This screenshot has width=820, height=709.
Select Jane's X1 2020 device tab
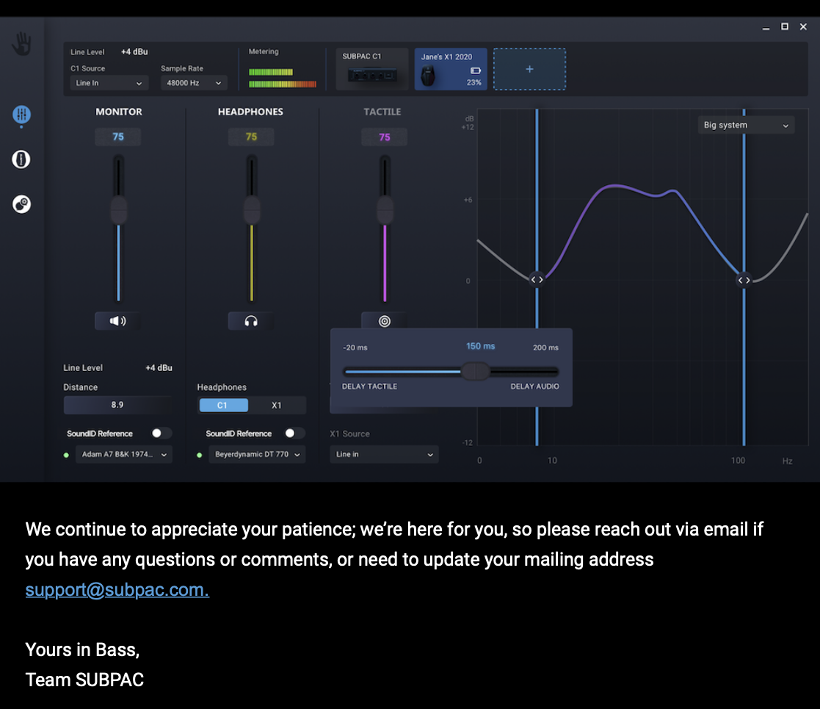click(x=451, y=69)
